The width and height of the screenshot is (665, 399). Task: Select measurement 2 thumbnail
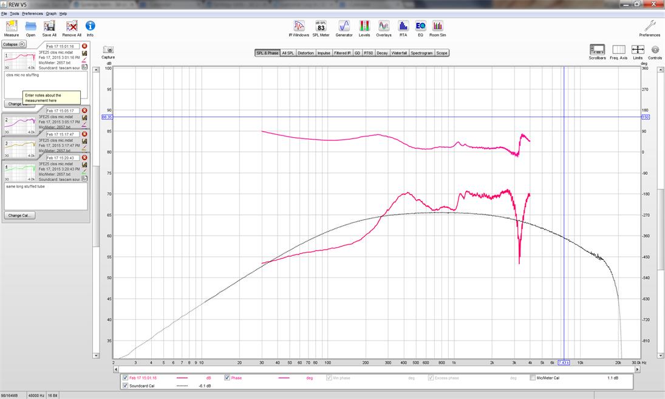20,125
